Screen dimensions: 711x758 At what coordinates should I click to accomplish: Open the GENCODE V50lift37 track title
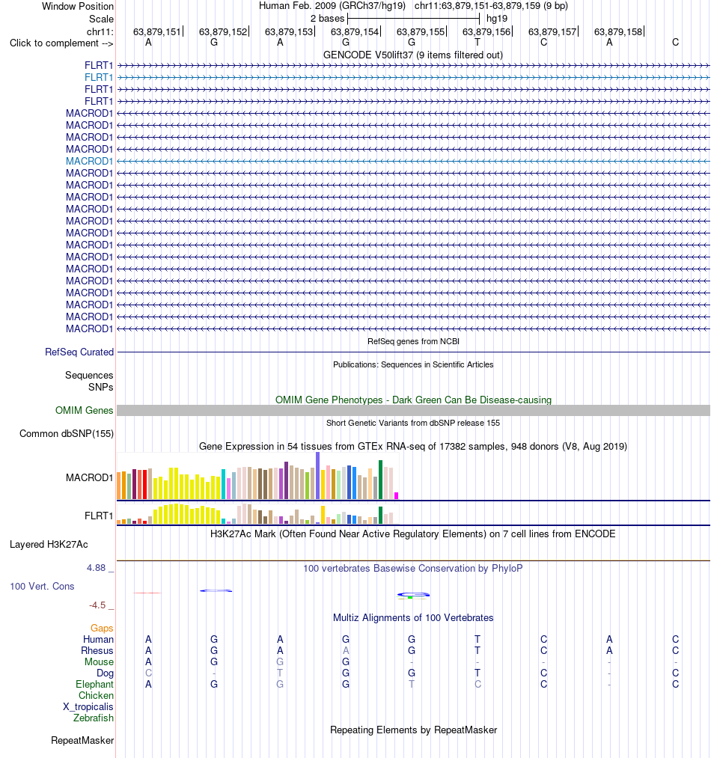coord(413,55)
